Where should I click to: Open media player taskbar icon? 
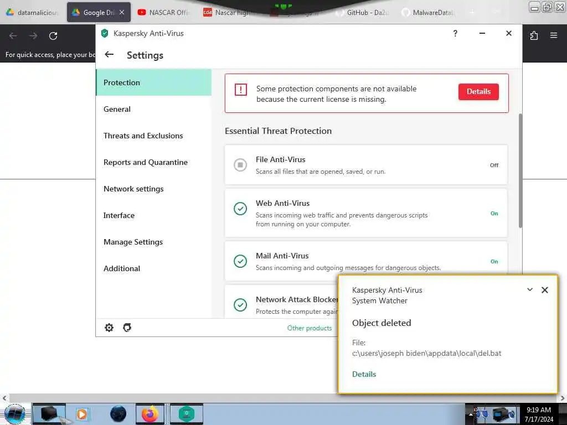coord(82,414)
